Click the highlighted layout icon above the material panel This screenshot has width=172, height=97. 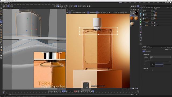tap(138, 6)
